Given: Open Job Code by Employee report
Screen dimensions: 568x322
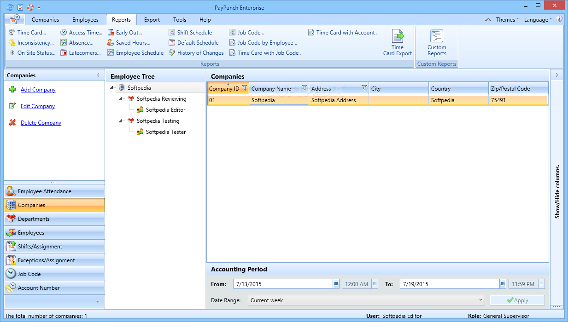Looking at the screenshot, I should (263, 43).
